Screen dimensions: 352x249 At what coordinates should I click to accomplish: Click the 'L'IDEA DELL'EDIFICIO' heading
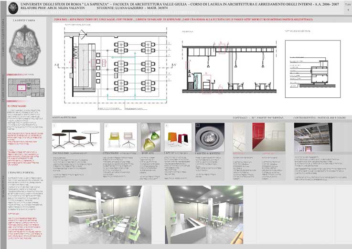(21, 173)
